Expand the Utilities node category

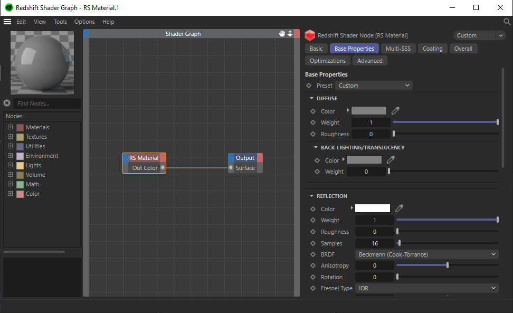click(10, 146)
